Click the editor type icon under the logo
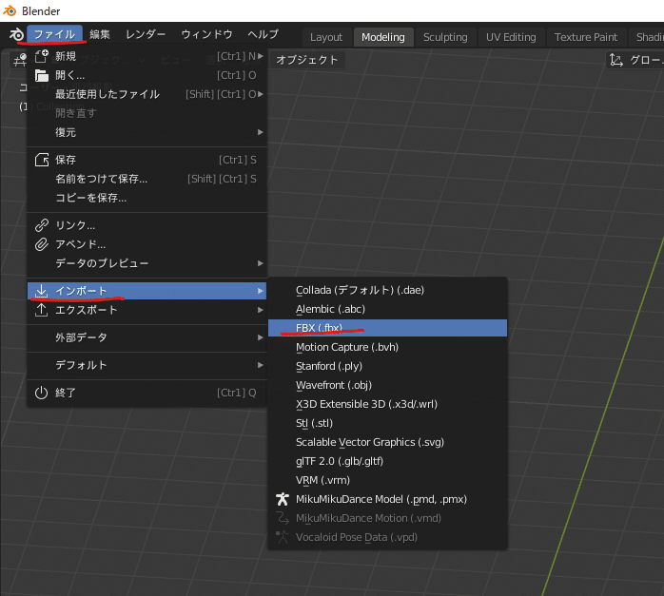Screen dimensions: 664x596 20,60
